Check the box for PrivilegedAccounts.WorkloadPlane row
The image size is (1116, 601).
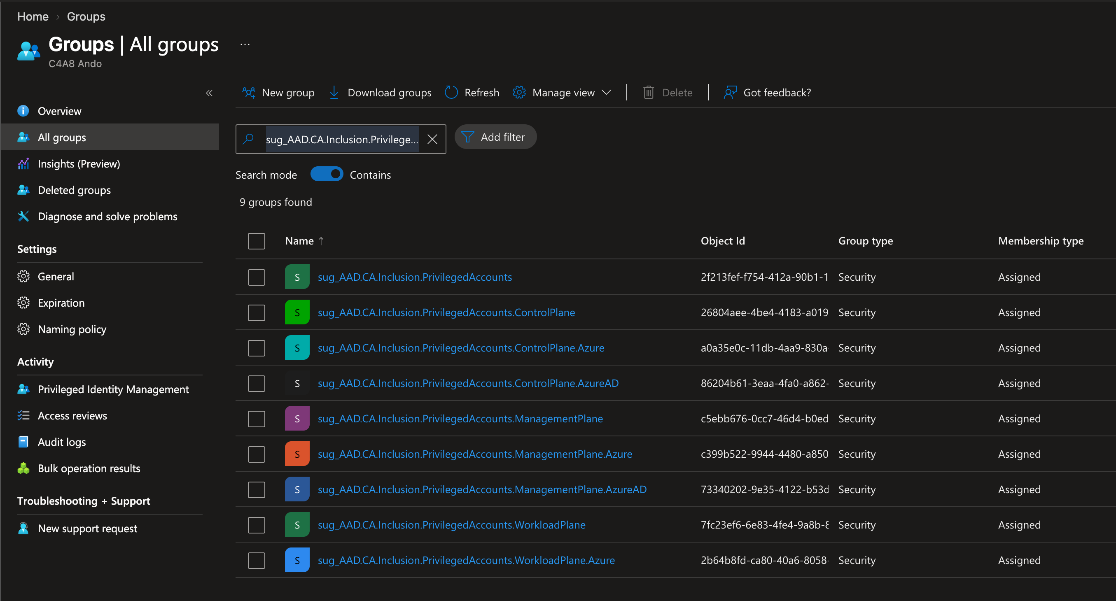click(257, 525)
